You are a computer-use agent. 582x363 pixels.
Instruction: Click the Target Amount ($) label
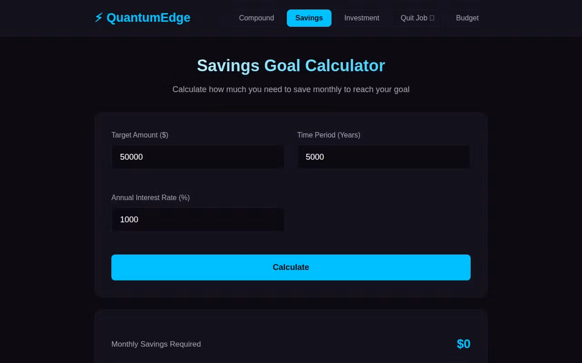pos(140,135)
